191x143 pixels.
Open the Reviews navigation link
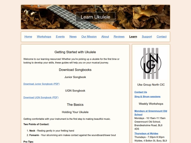119,37
